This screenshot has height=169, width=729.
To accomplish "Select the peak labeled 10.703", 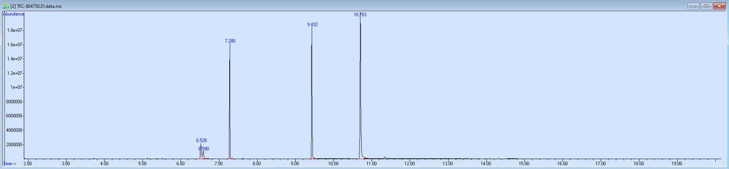I will pos(360,14).
